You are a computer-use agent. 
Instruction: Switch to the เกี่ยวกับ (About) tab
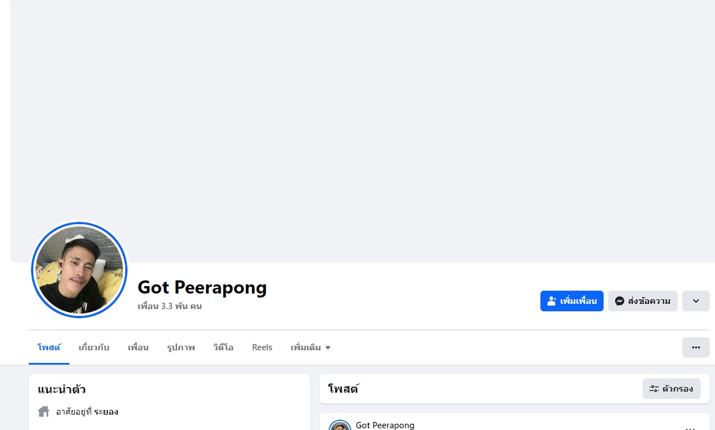coord(94,347)
